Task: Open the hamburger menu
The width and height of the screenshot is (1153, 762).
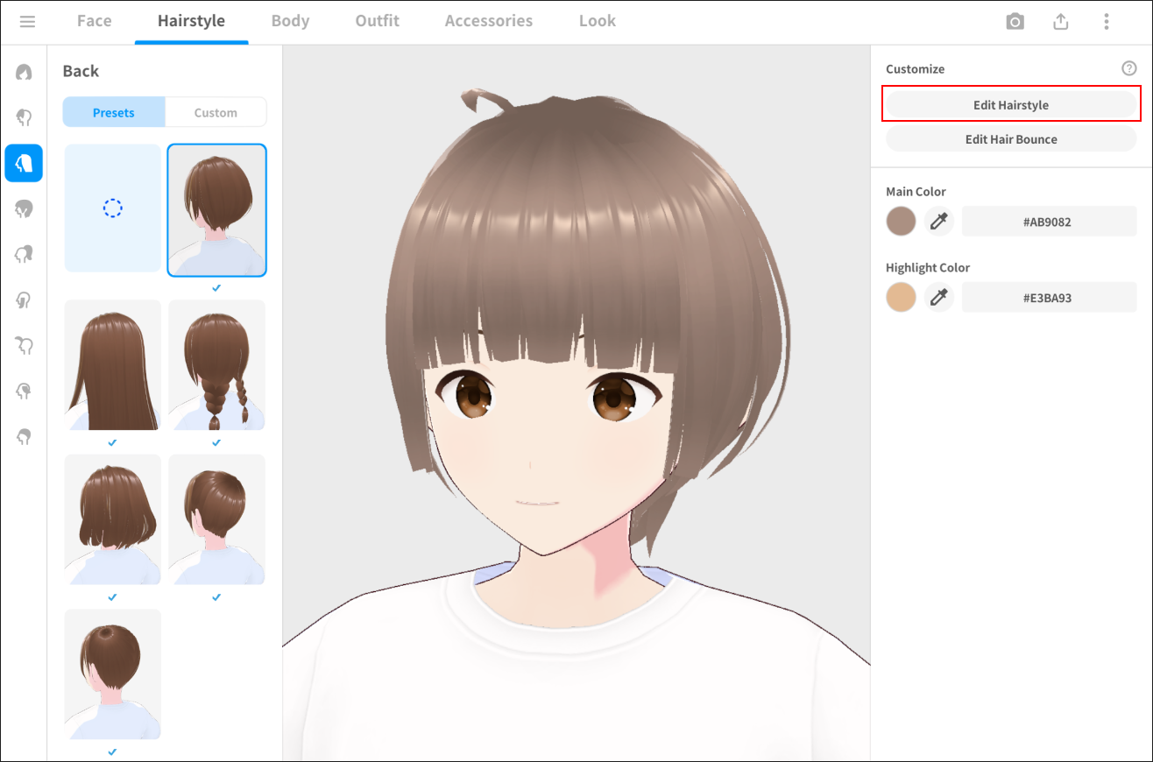Action: coord(27,21)
